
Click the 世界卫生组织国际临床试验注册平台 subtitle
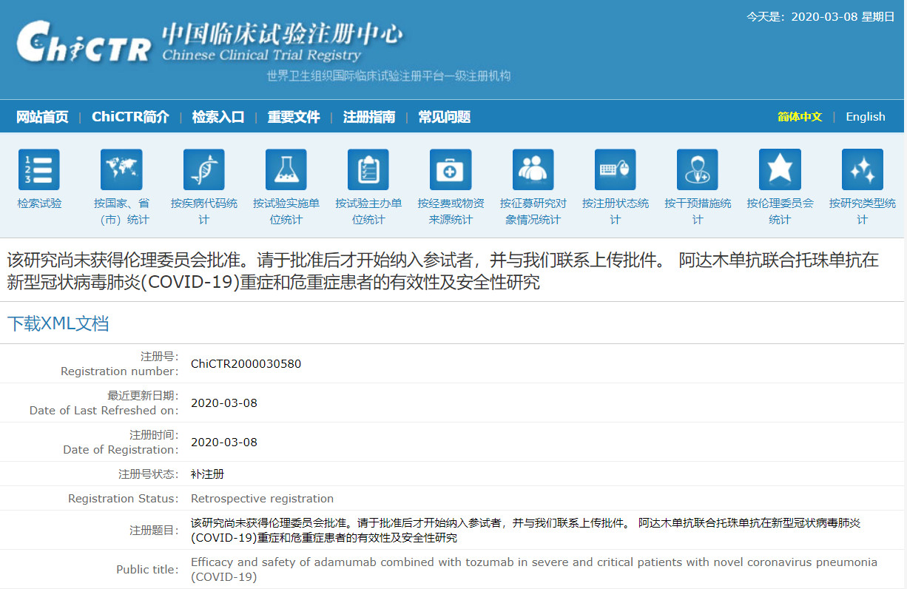tap(389, 76)
